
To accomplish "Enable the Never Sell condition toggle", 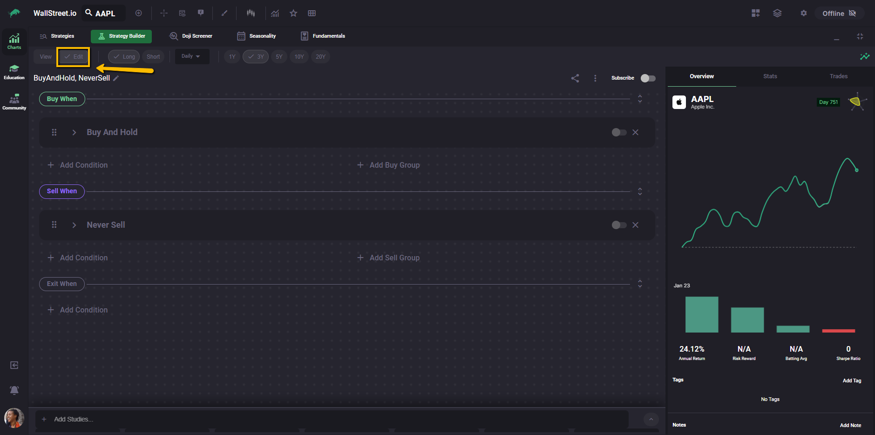I will 619,225.
